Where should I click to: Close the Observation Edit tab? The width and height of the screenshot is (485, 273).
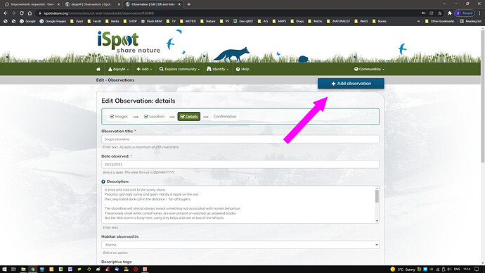(179, 4)
